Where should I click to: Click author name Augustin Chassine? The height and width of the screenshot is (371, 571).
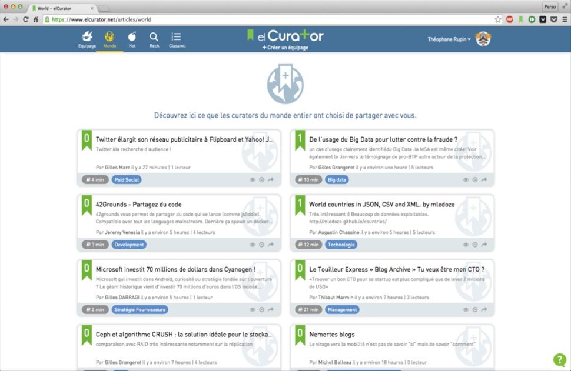(x=338, y=232)
